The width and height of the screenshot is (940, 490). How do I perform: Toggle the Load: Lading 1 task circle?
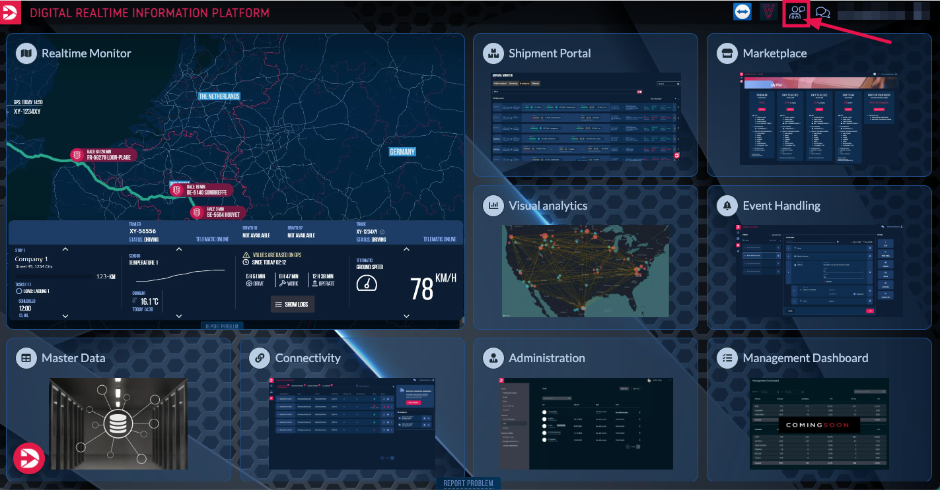coord(20,291)
